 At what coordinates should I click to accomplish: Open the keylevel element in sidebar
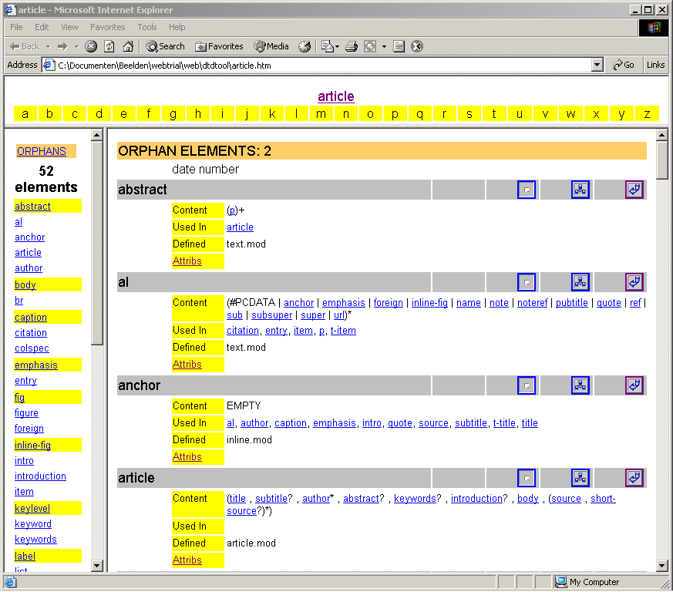pyautogui.click(x=32, y=508)
